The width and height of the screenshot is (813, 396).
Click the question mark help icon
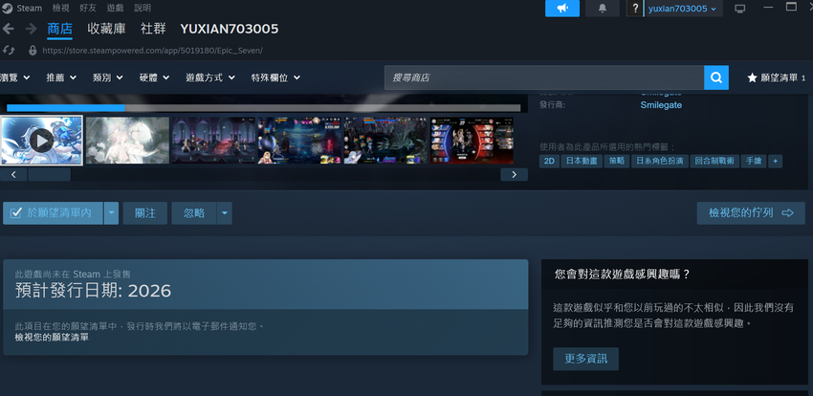click(x=635, y=9)
